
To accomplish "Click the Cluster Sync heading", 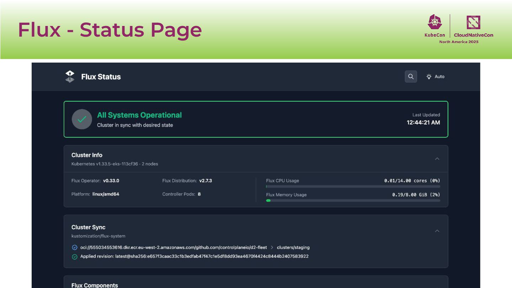I will pos(89,227).
